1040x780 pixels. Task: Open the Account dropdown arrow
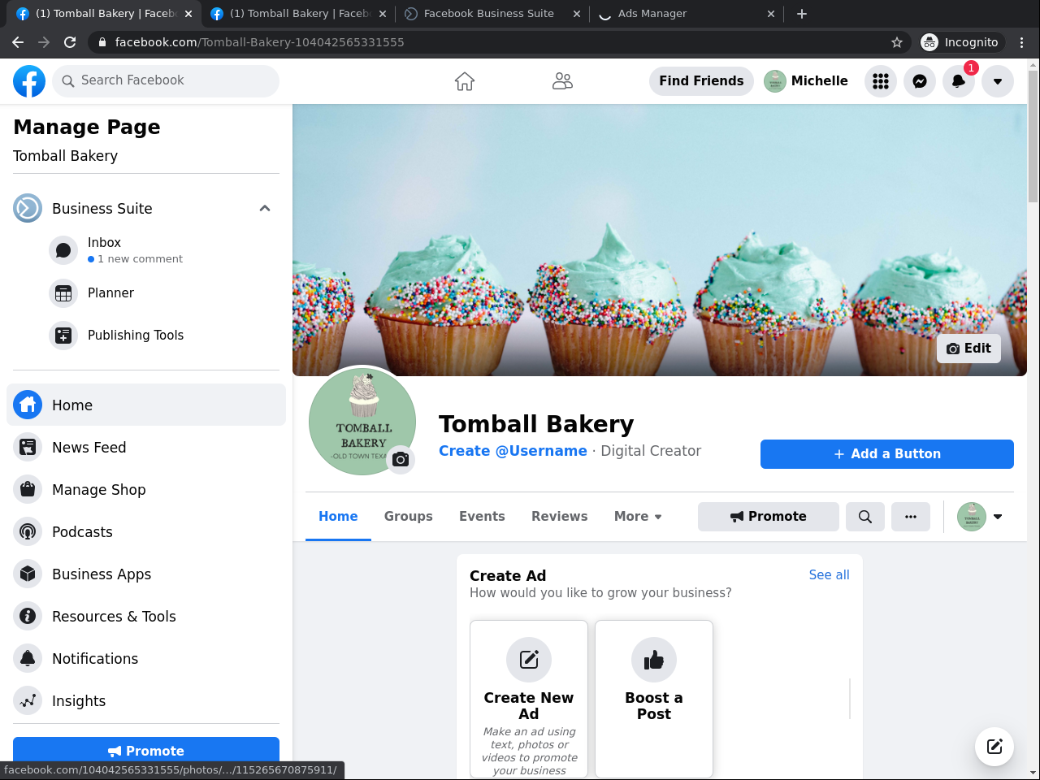pos(998,81)
